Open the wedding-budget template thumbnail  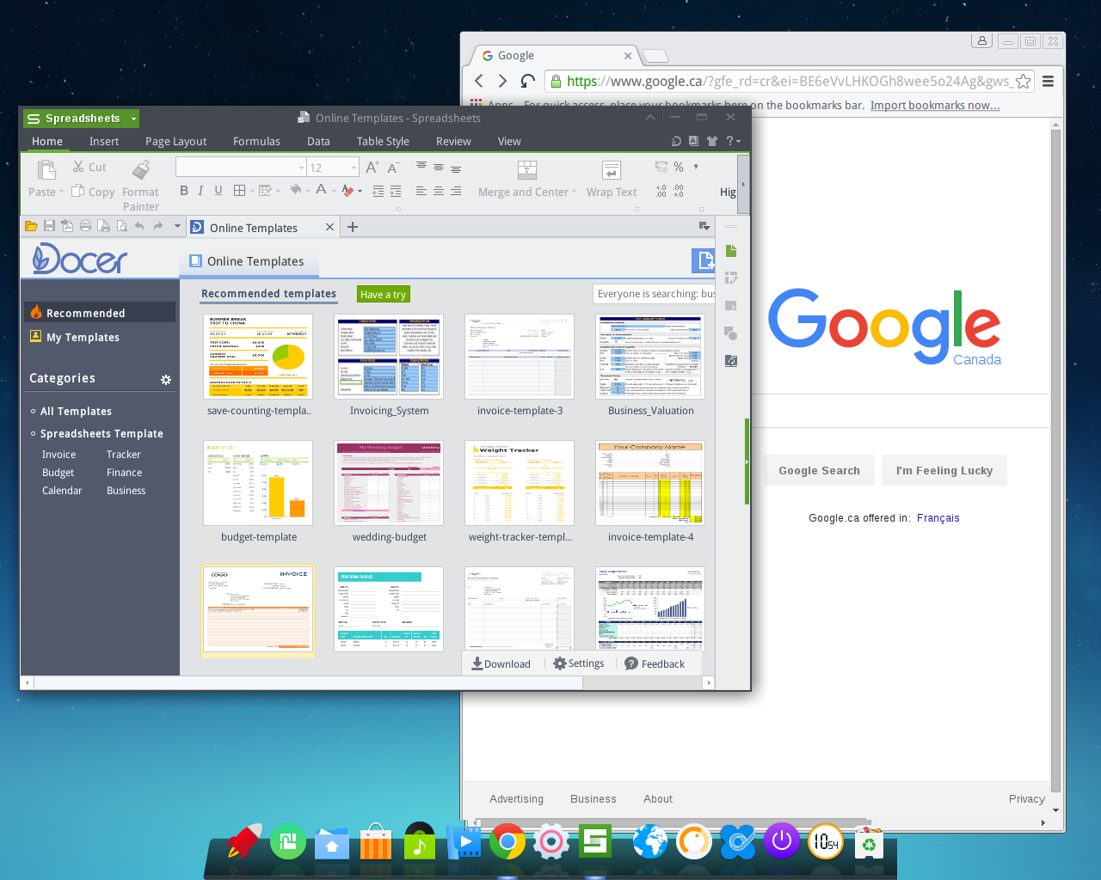(389, 483)
